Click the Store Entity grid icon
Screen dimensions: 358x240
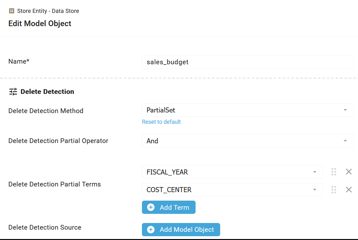[12, 11]
